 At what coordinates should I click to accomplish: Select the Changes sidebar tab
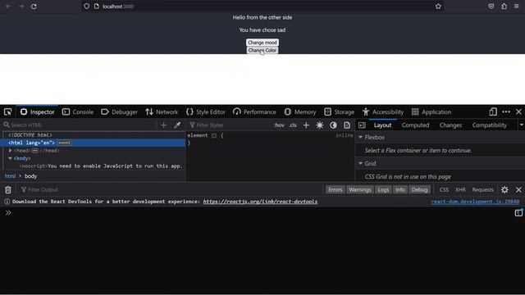450,125
